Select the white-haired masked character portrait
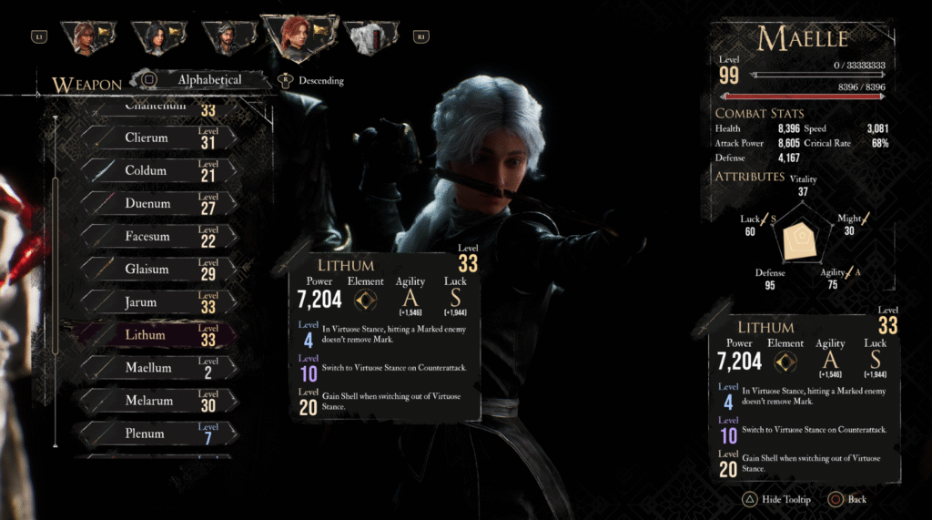Screen dimensions: 932x520 click(371, 38)
